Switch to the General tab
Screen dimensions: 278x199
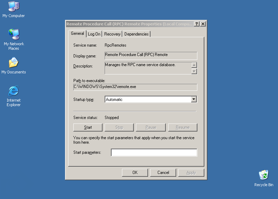point(77,33)
